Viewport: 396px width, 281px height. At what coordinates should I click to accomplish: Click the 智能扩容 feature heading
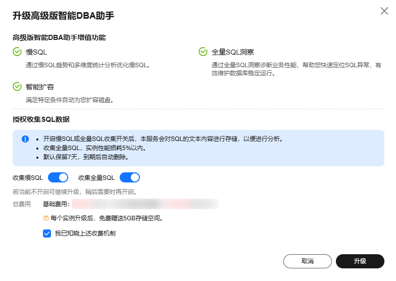click(40, 87)
